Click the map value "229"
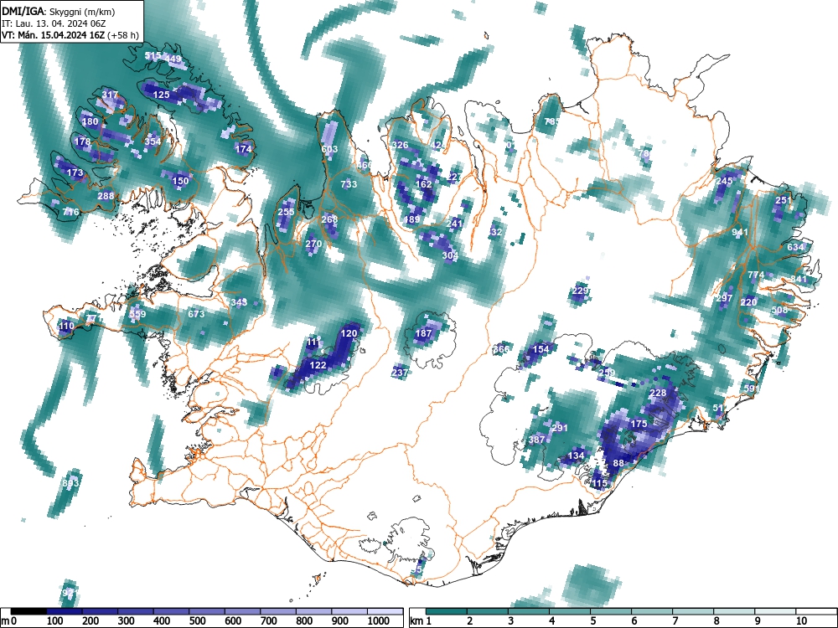The width and height of the screenshot is (838, 628). click(x=580, y=291)
